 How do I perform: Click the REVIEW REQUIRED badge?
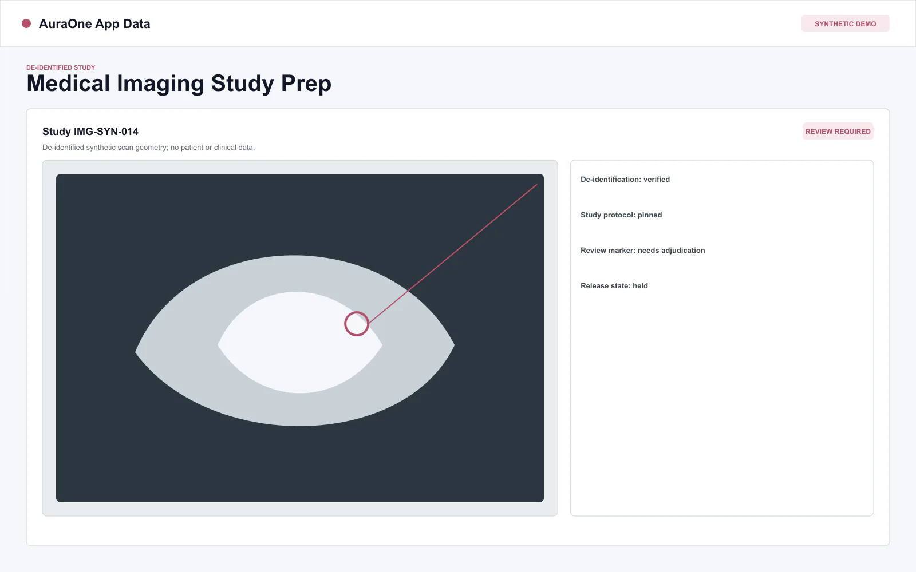click(x=838, y=131)
